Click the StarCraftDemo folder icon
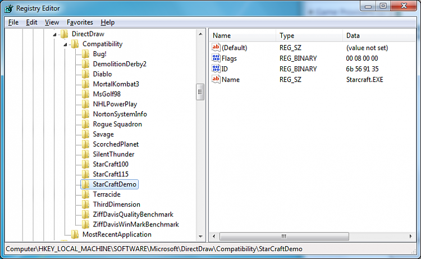Viewport: 421px width, 259px height. (x=85, y=184)
